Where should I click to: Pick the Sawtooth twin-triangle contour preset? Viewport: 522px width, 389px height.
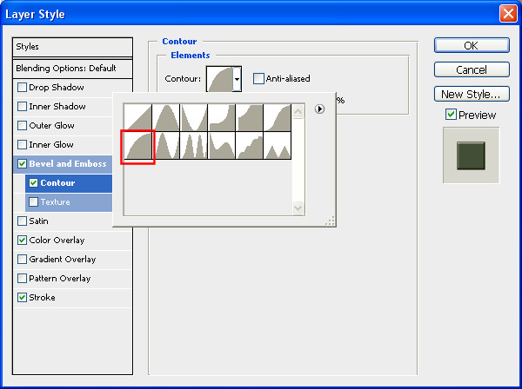(278, 146)
